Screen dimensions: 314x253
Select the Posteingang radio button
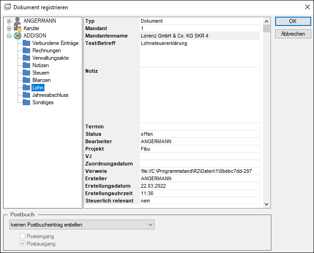pyautogui.click(x=22, y=236)
